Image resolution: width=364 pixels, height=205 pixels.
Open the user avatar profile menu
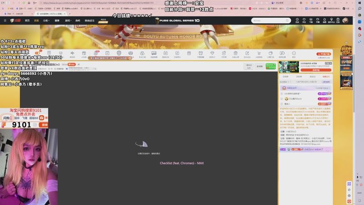click(345, 20)
